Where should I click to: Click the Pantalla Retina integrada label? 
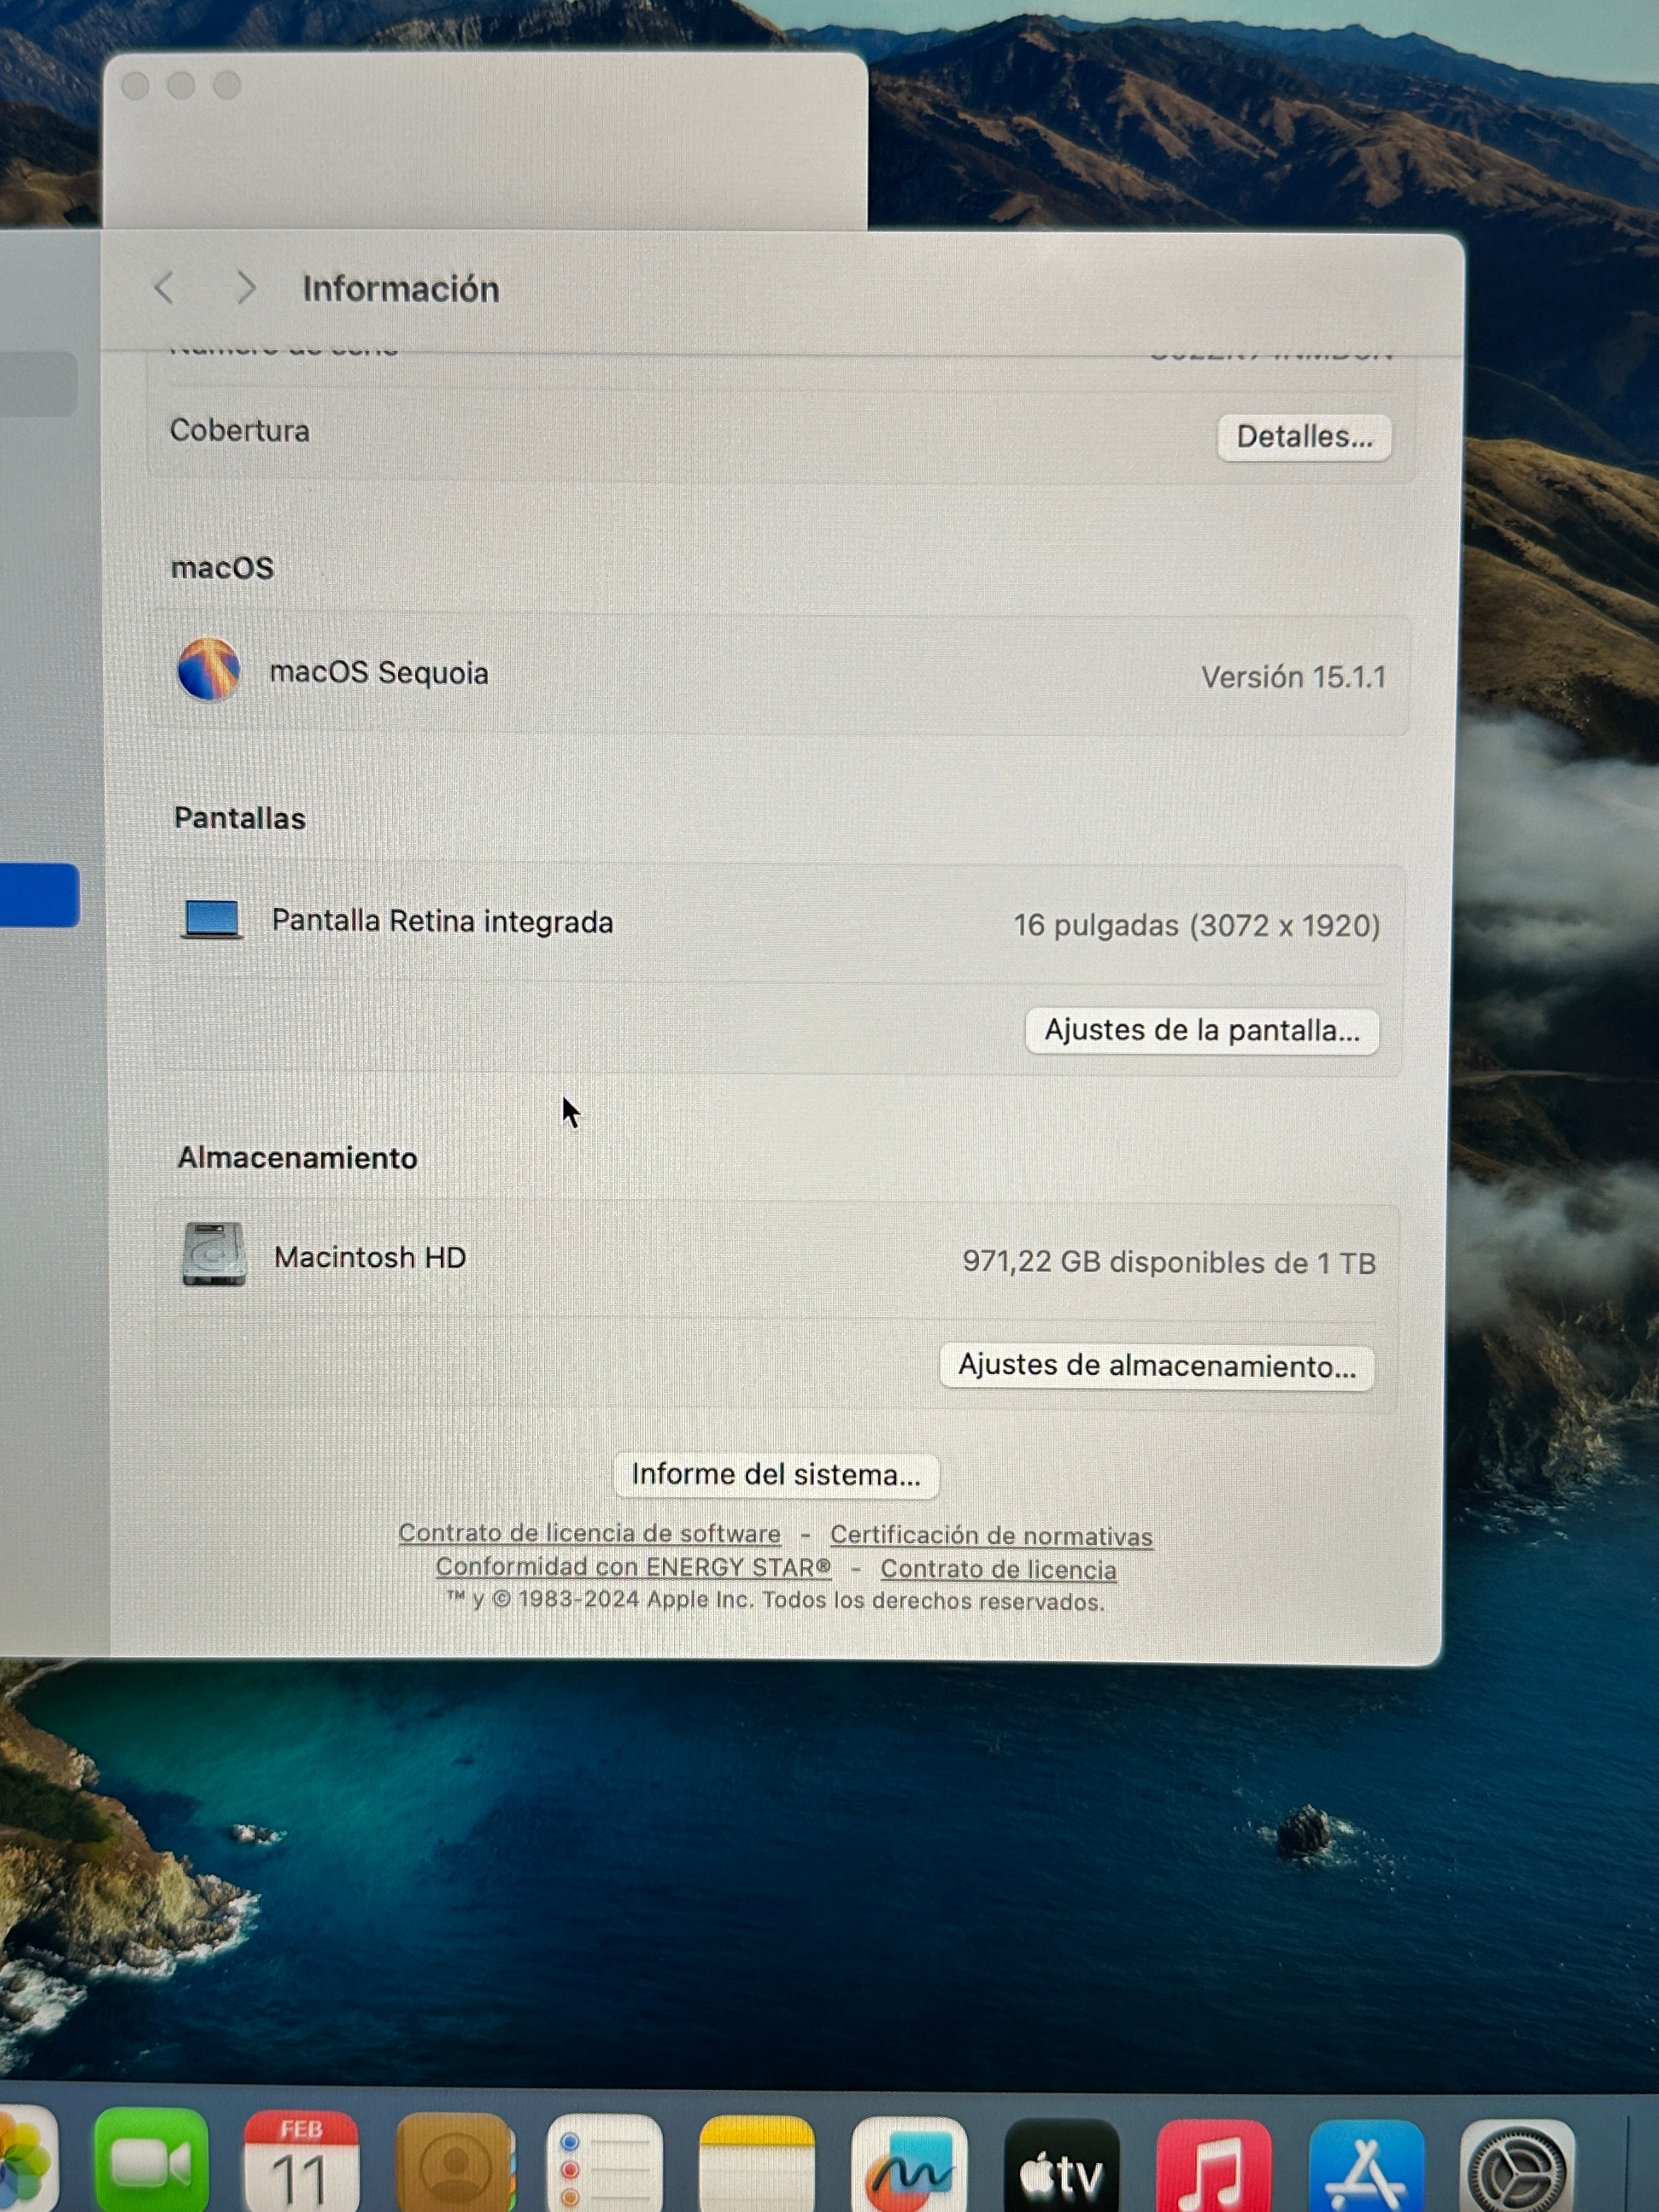click(x=442, y=921)
